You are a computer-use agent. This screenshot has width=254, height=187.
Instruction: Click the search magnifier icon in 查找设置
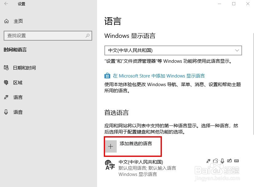tap(88, 35)
